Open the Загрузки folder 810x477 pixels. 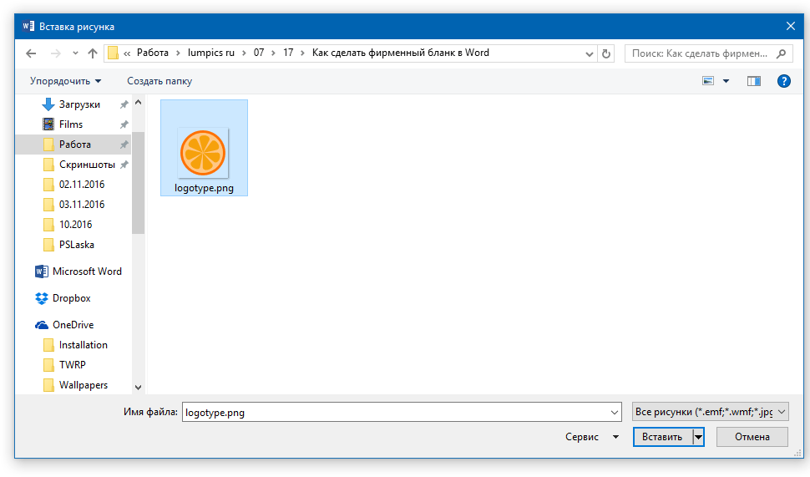tap(79, 104)
